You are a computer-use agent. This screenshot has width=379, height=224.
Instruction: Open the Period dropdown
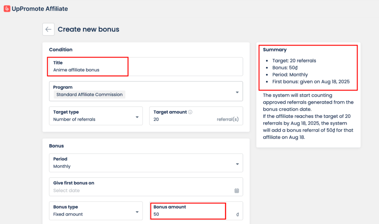click(x=146, y=163)
